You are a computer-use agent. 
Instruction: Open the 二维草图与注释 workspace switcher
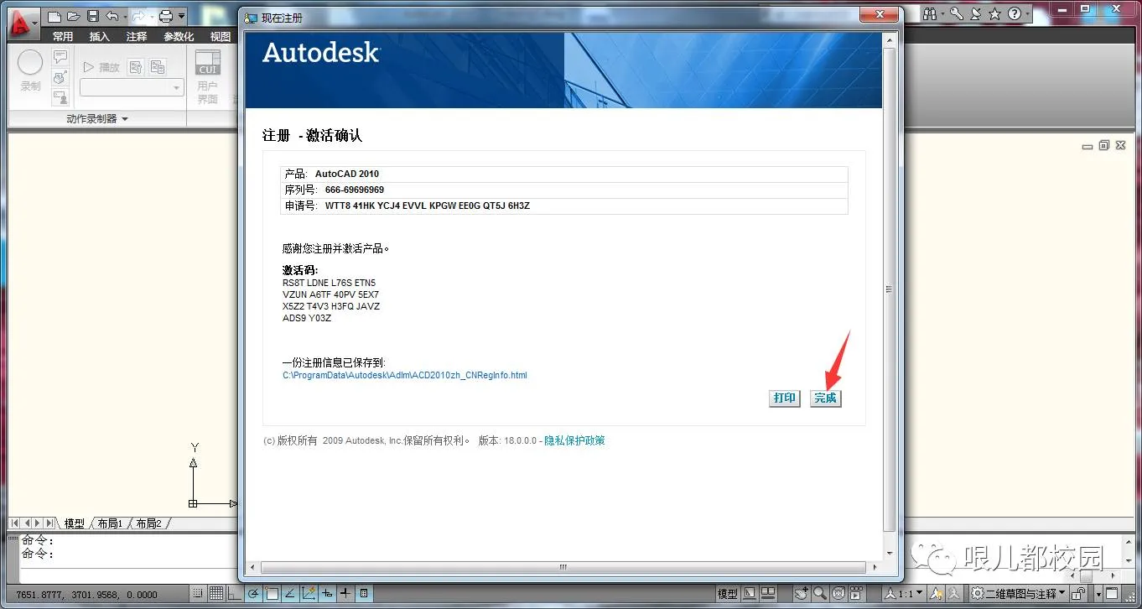click(1019, 594)
